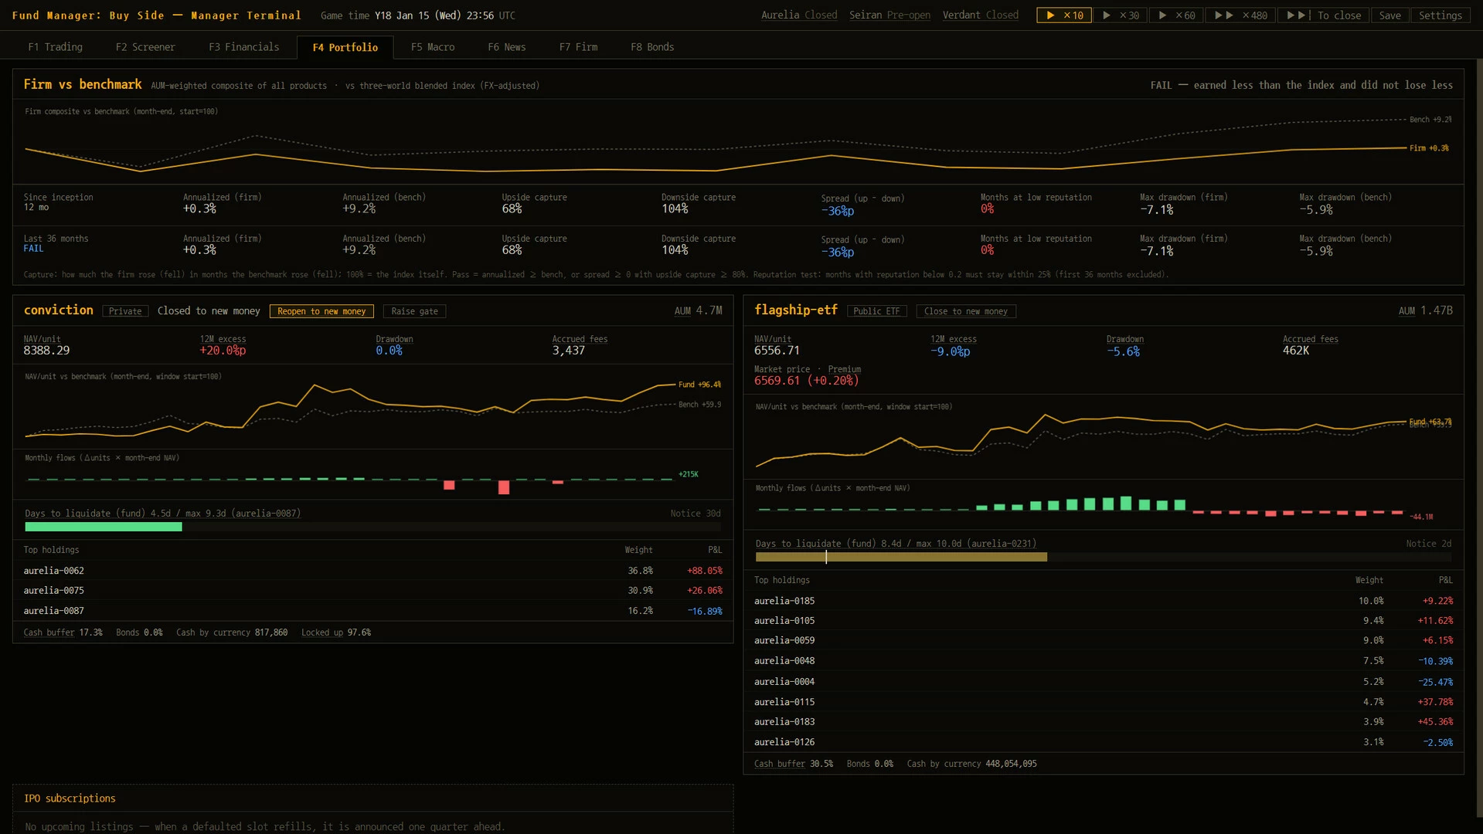Open F8 Bonds tab
The height and width of the screenshot is (834, 1483).
(x=652, y=47)
